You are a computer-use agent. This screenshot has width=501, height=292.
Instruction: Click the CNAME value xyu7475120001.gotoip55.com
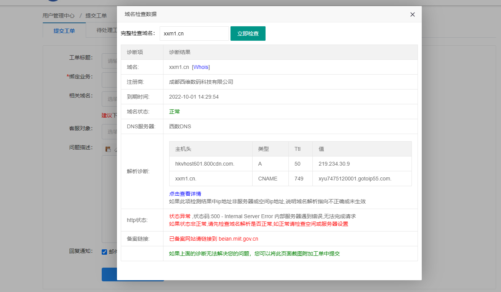click(355, 179)
